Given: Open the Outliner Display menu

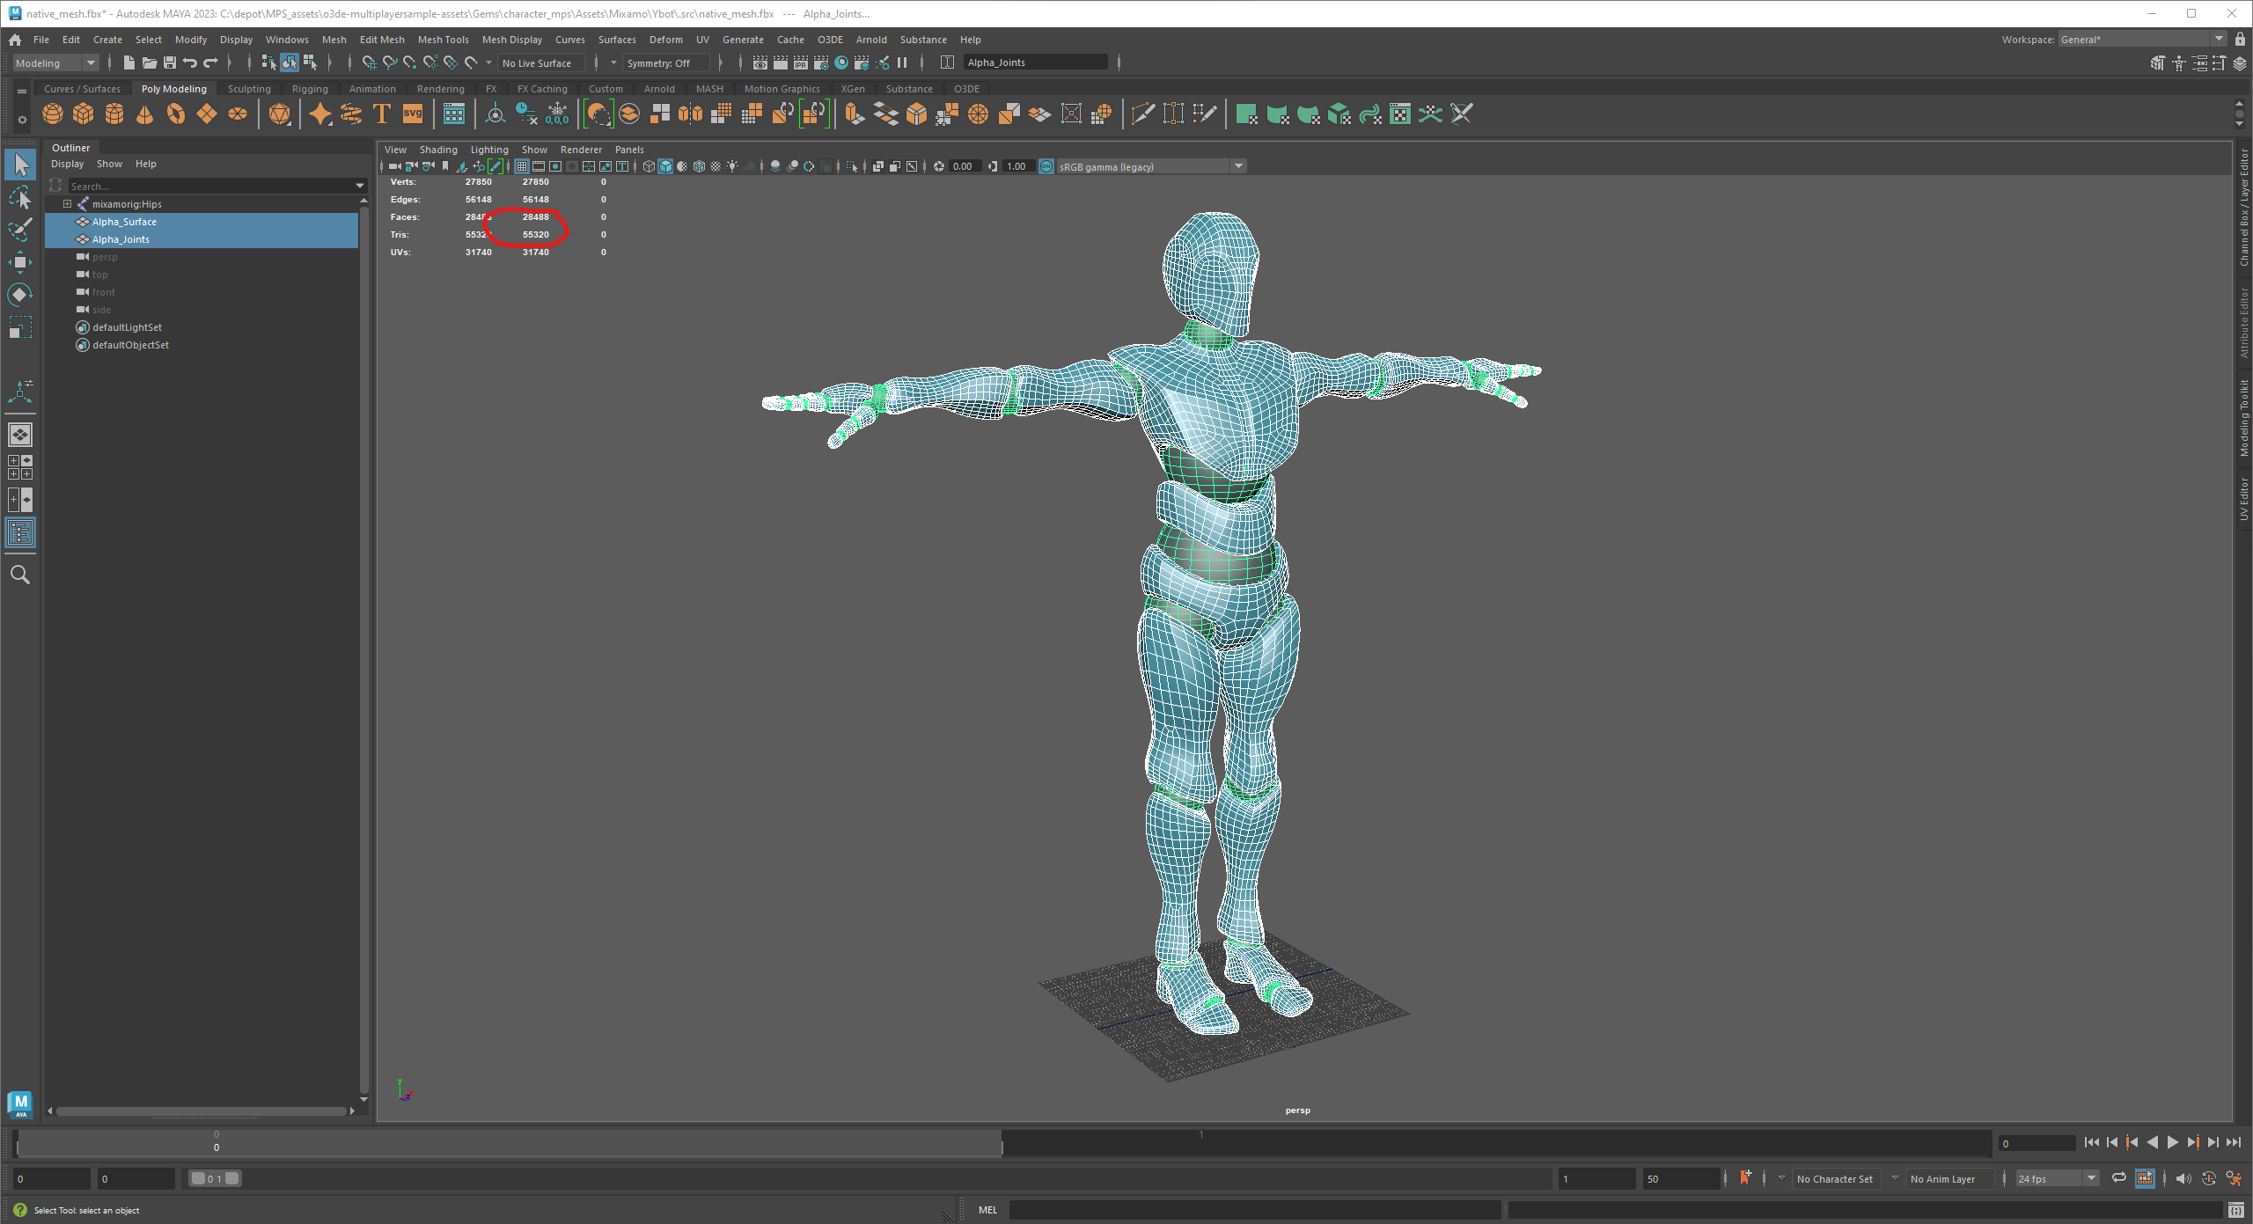Looking at the screenshot, I should pos(67,164).
